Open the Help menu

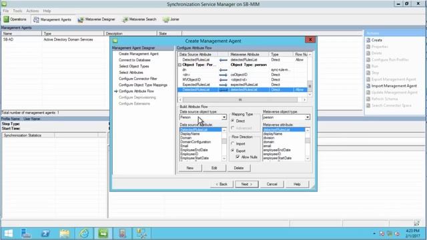click(47, 11)
